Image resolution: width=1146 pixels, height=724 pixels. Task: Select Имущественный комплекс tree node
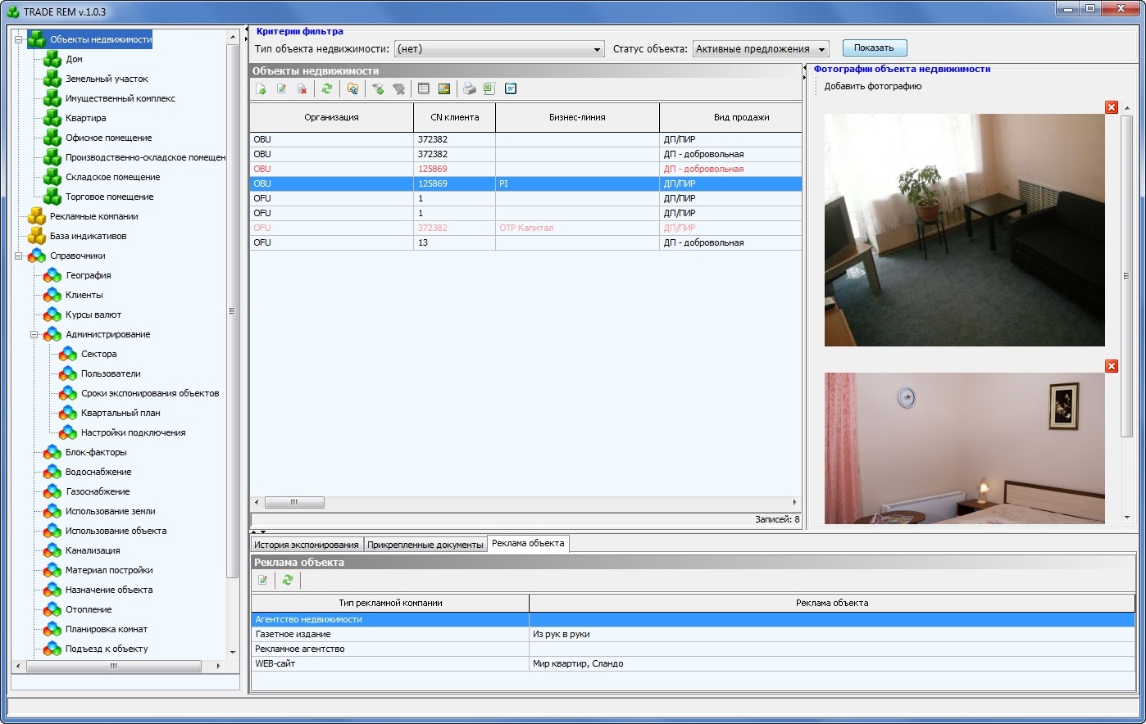point(121,98)
